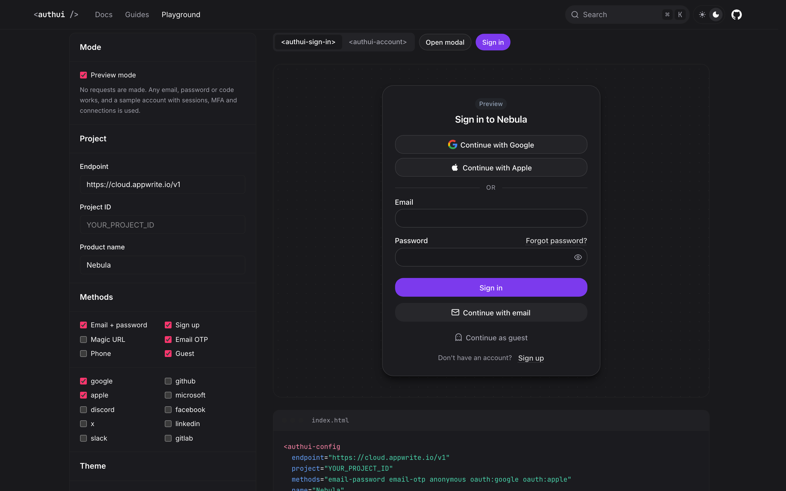Open the Sign up link in card

point(531,358)
